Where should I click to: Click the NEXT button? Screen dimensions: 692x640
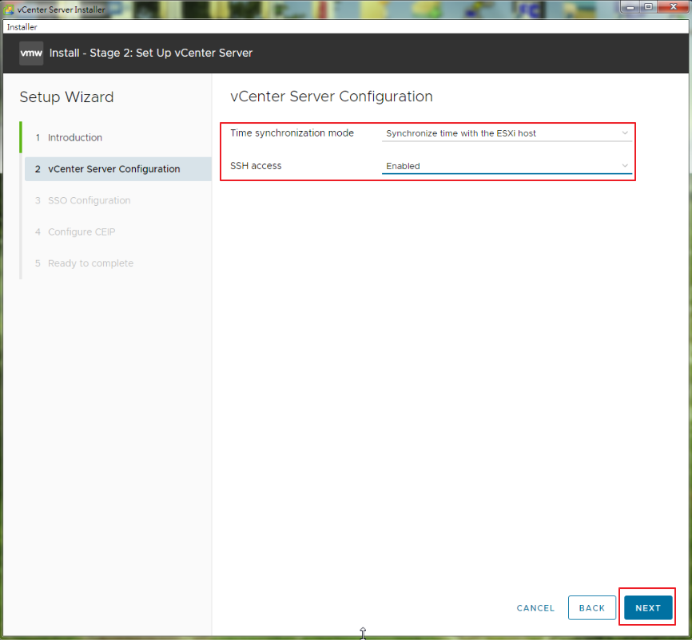click(648, 607)
